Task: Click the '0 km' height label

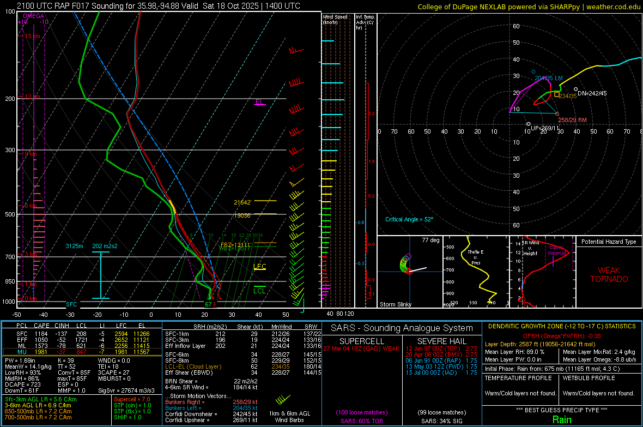Action: point(31,298)
